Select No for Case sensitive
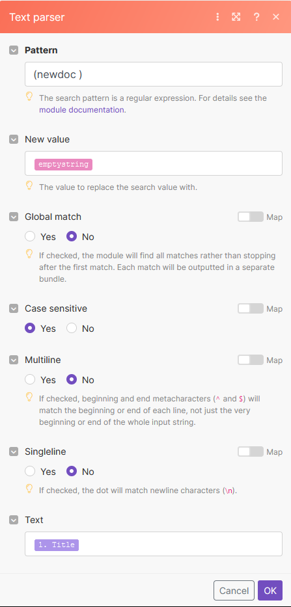This screenshot has width=291, height=607. coord(72,329)
